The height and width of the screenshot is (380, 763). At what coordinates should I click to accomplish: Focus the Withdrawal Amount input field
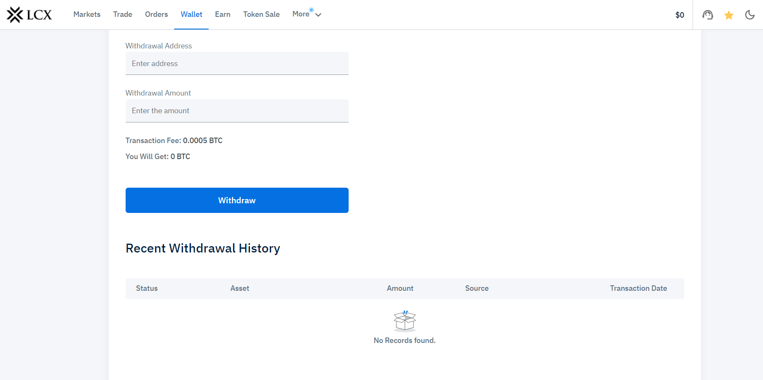(237, 111)
